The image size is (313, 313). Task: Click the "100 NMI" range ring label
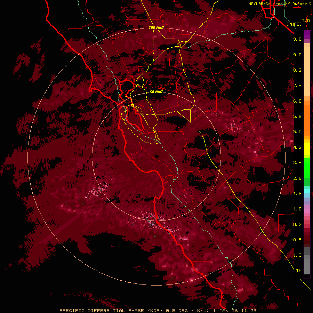(156, 27)
